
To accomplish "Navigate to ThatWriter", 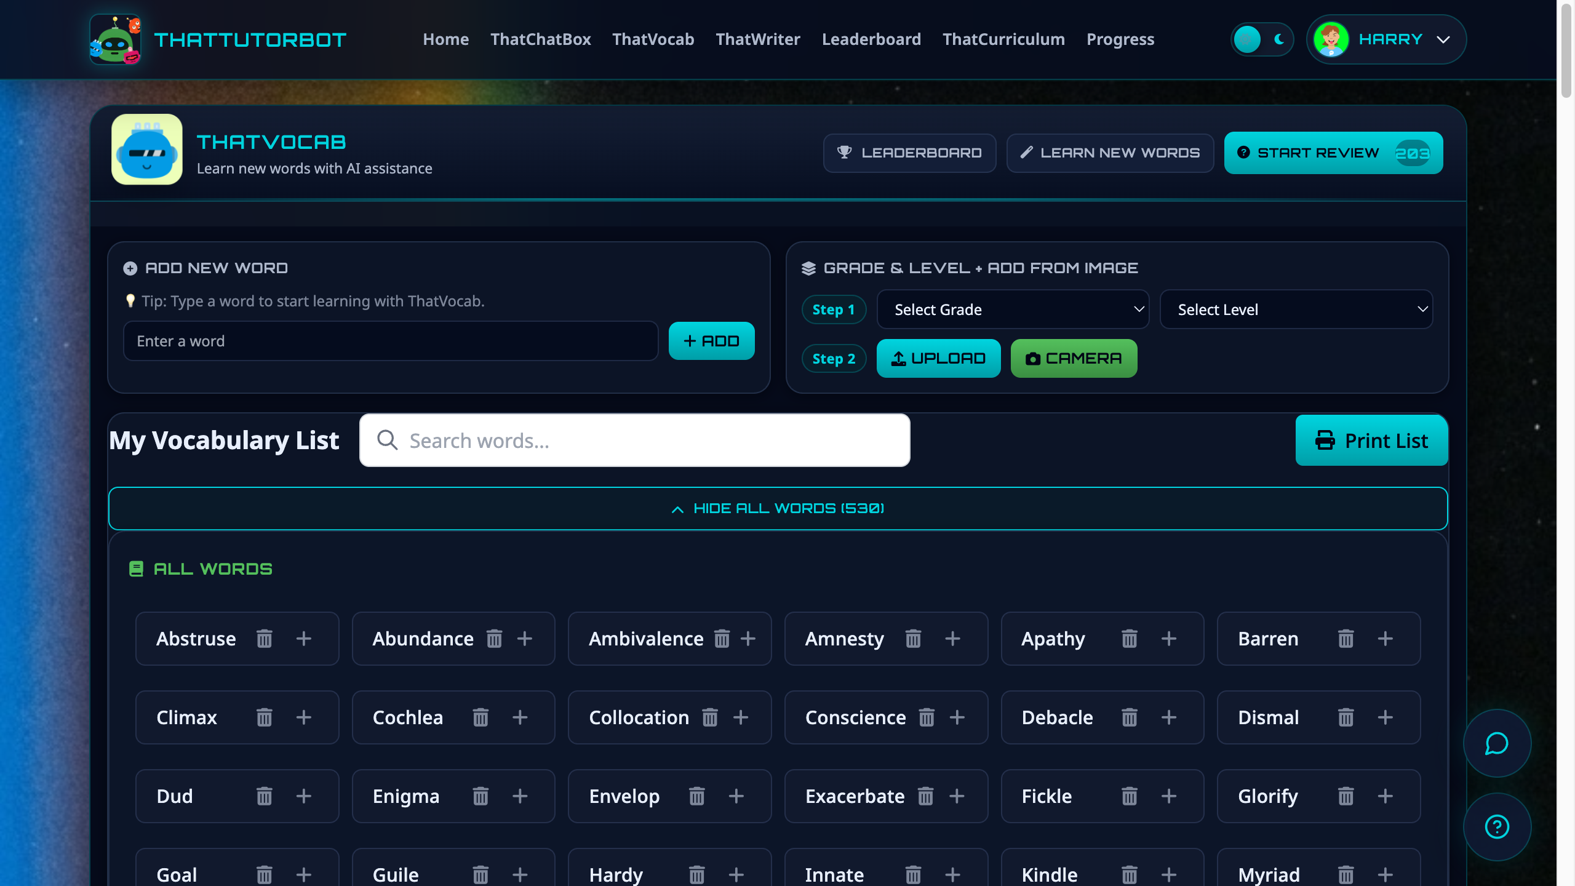I will (758, 39).
